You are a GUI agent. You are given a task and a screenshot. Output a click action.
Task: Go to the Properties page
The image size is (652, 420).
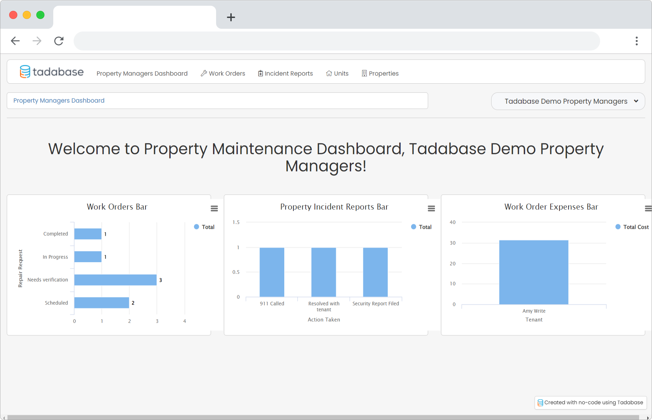coord(380,73)
